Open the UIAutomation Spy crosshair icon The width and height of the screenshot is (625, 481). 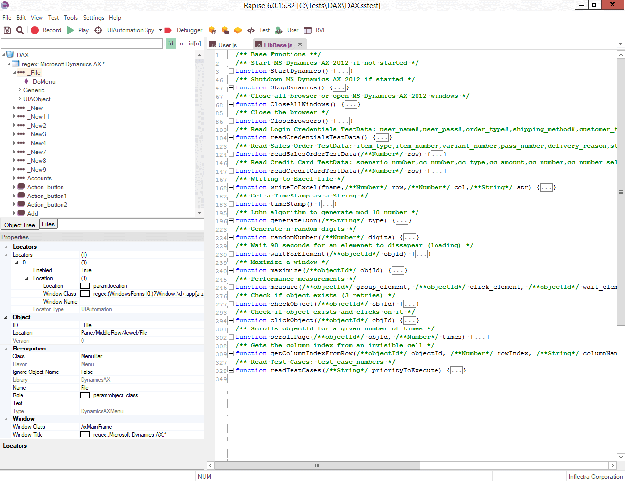tap(98, 30)
